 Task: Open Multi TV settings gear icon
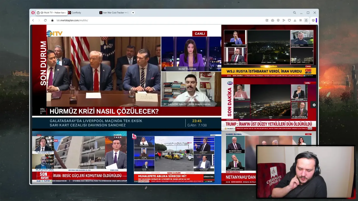click(314, 105)
